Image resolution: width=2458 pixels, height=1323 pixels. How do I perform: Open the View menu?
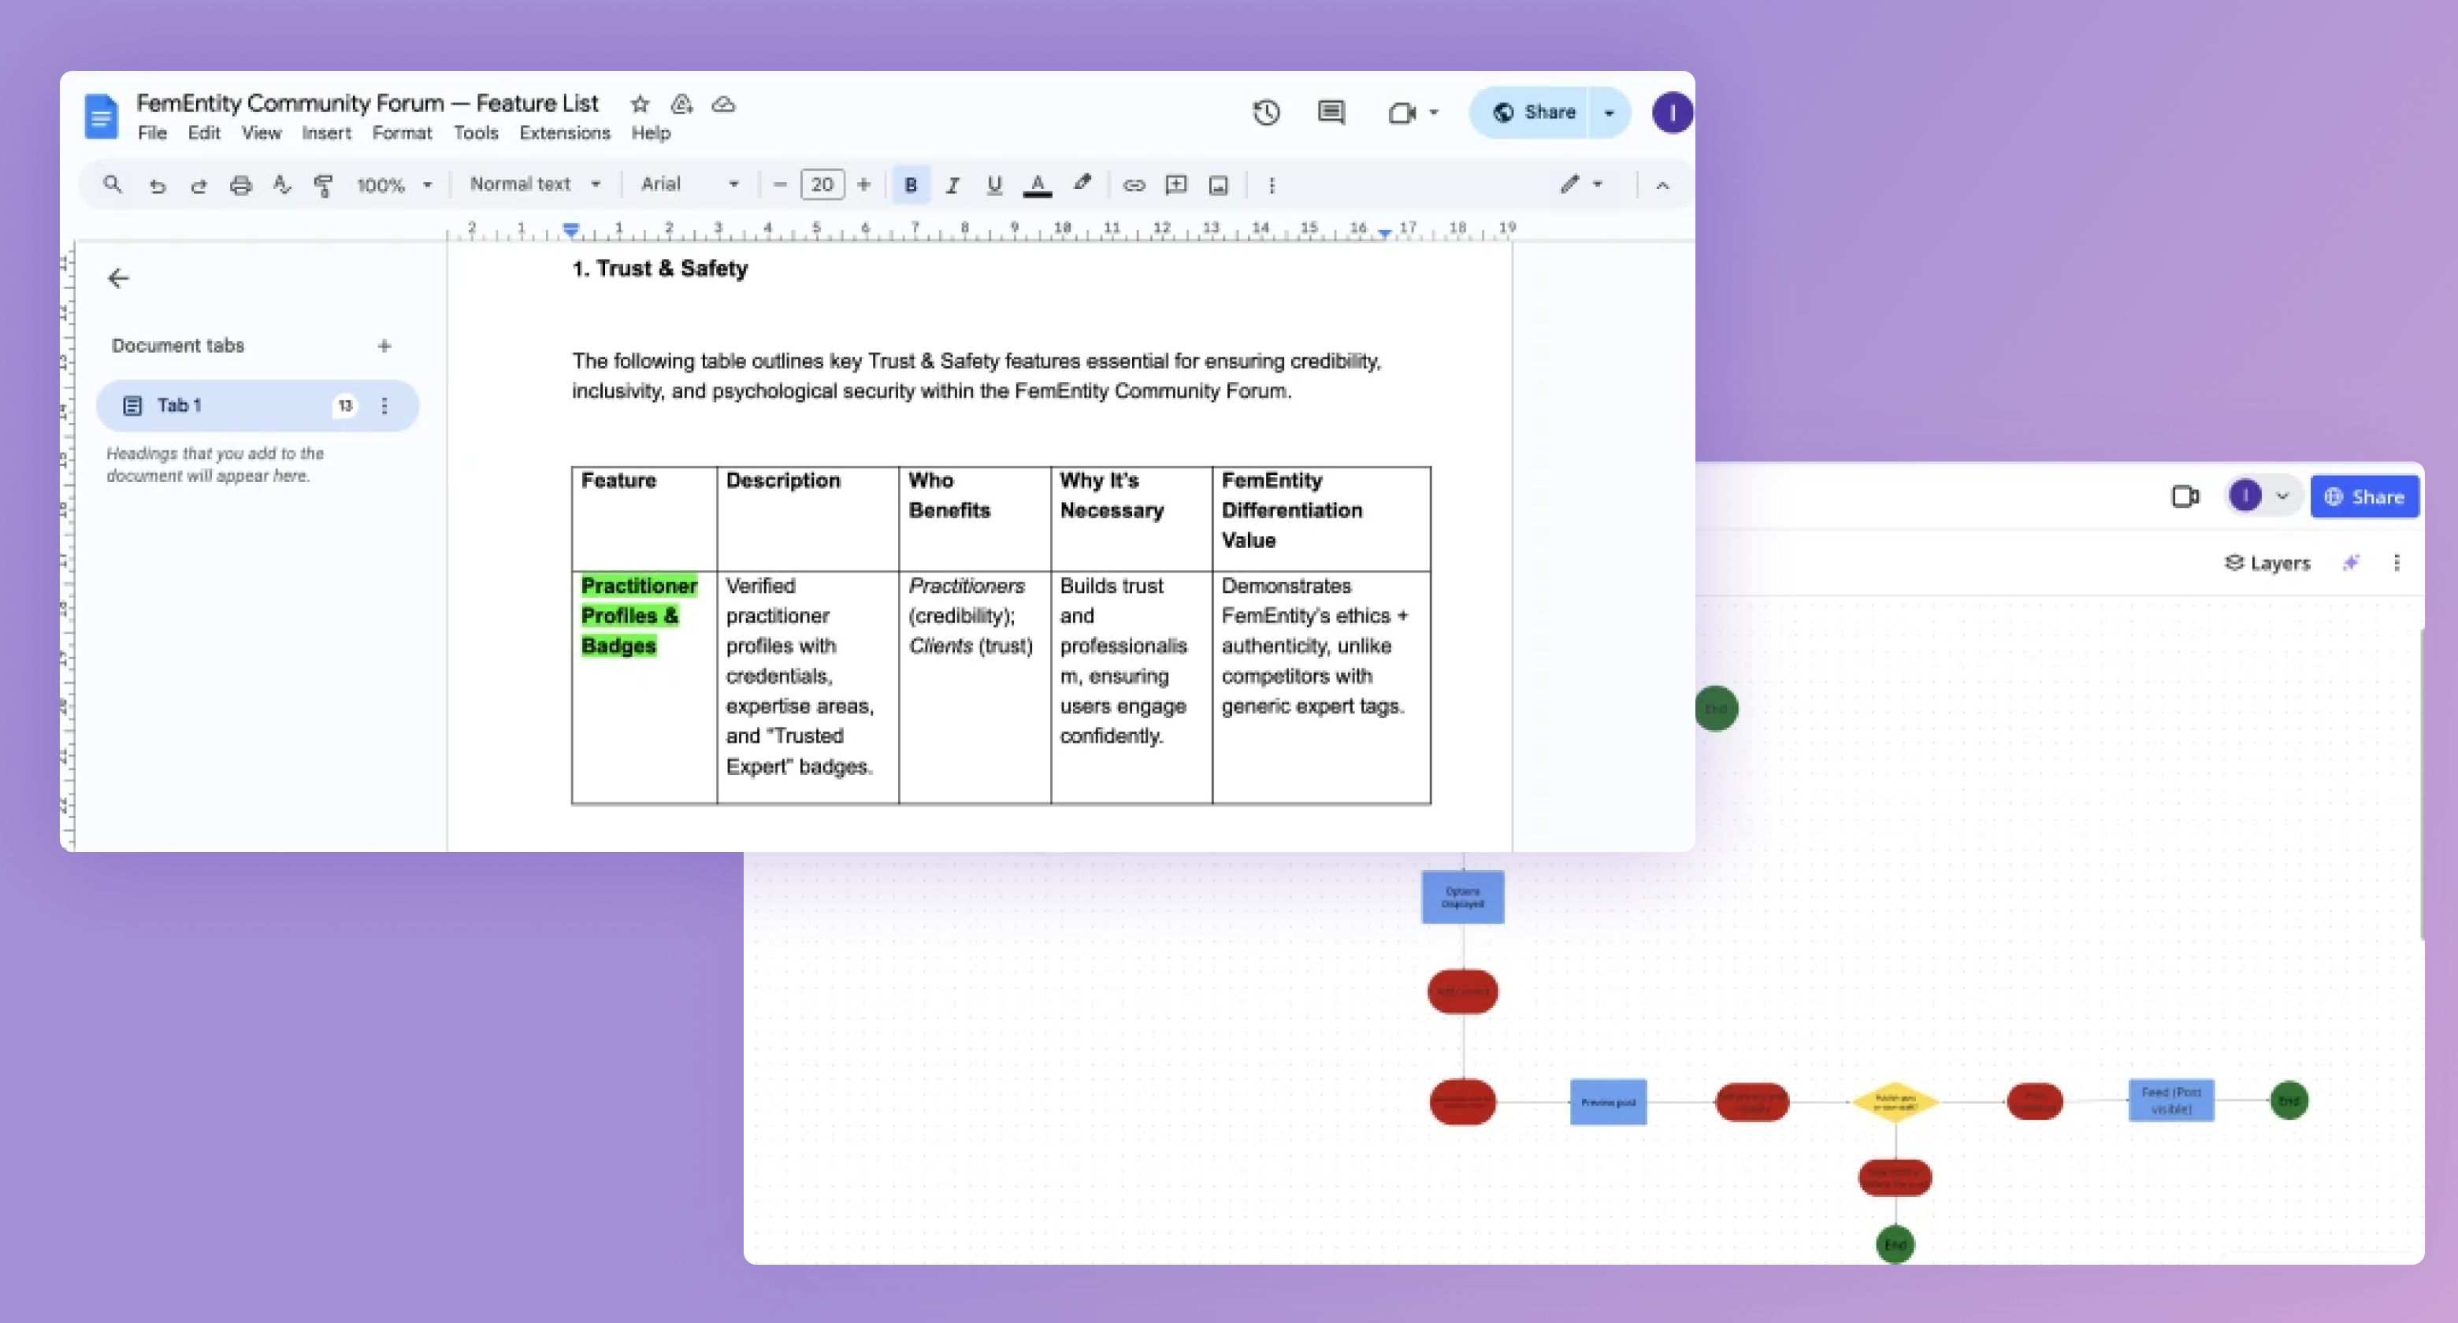pos(261,134)
